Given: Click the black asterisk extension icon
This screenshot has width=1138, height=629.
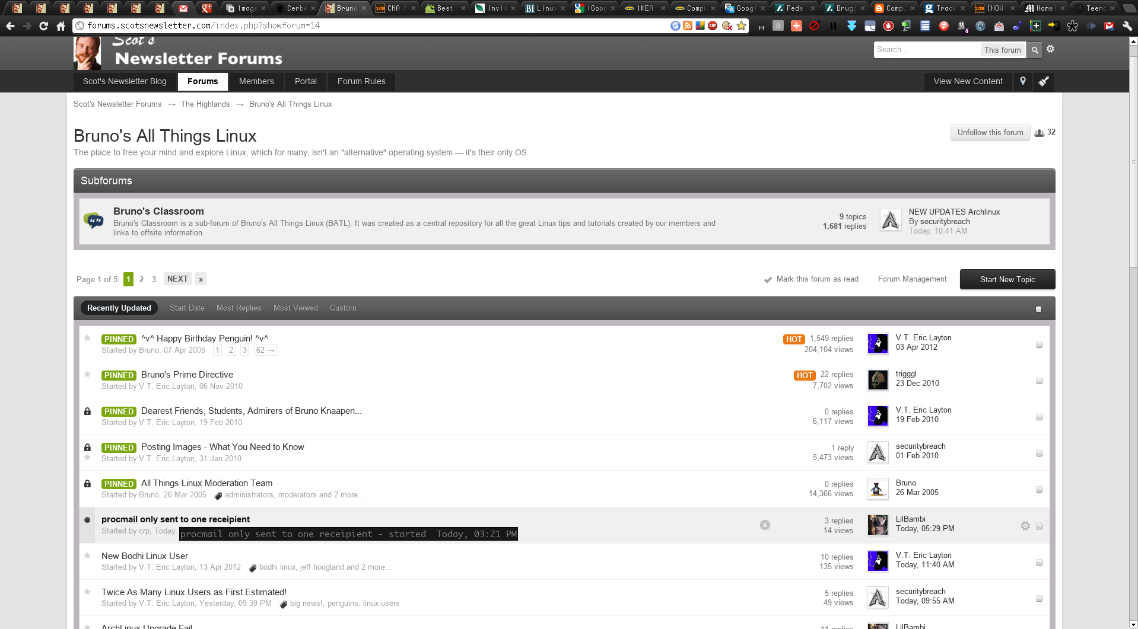Looking at the screenshot, I should (x=1072, y=26).
